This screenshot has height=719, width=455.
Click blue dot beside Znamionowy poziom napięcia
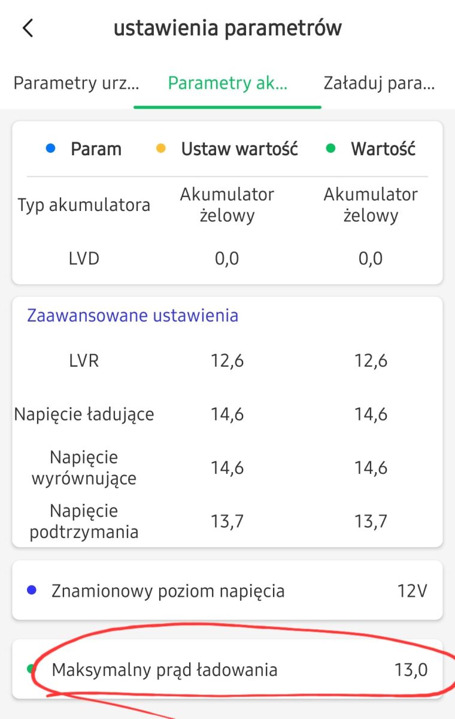32,591
